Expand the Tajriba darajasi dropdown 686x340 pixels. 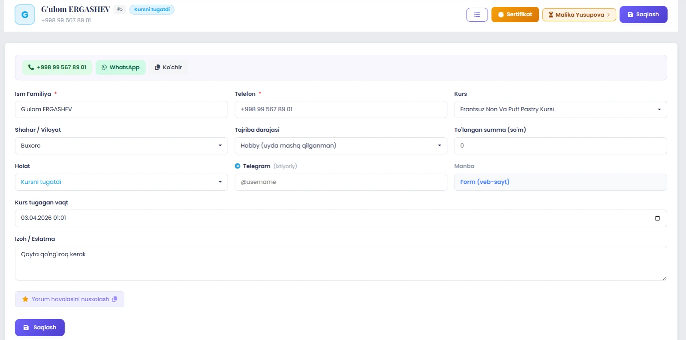click(340, 146)
